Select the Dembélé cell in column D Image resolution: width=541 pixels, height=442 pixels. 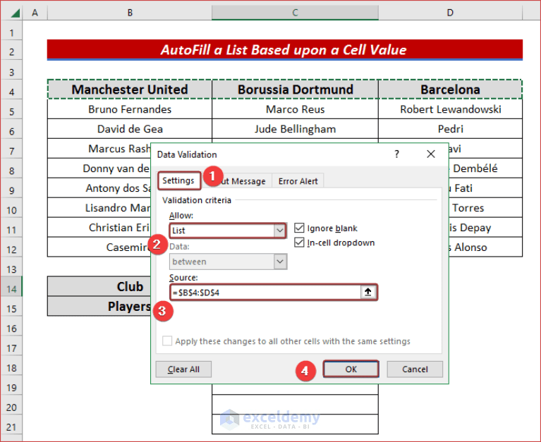coord(485,168)
